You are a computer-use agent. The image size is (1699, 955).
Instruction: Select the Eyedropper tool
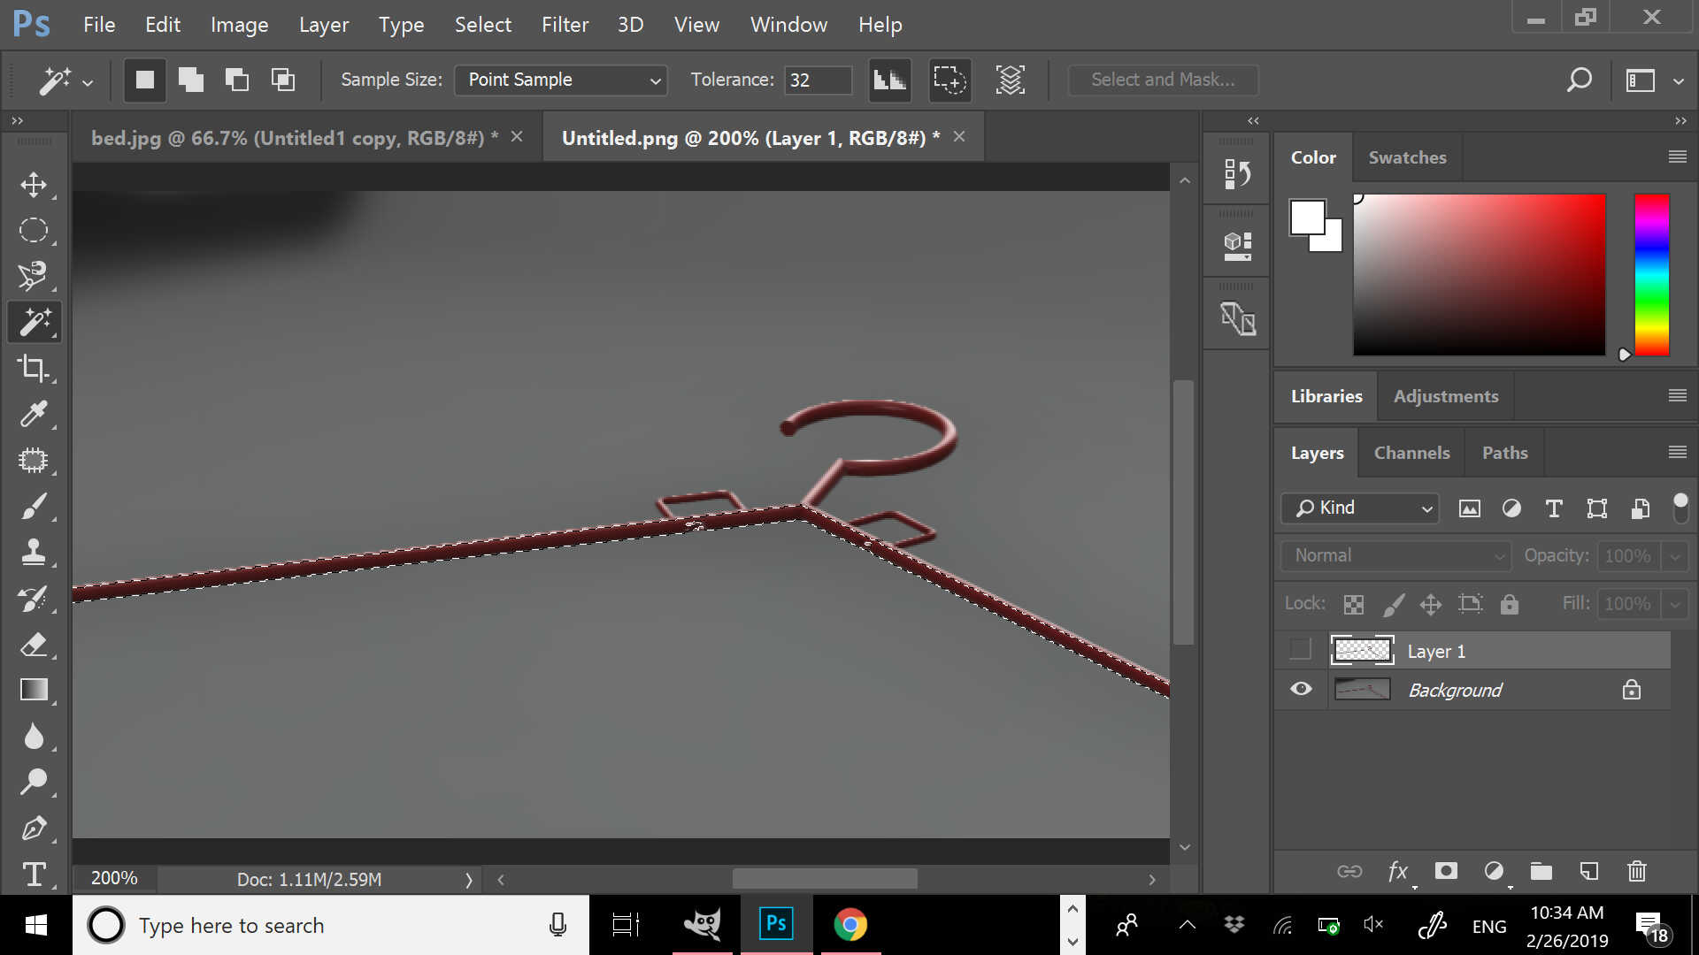click(x=34, y=414)
